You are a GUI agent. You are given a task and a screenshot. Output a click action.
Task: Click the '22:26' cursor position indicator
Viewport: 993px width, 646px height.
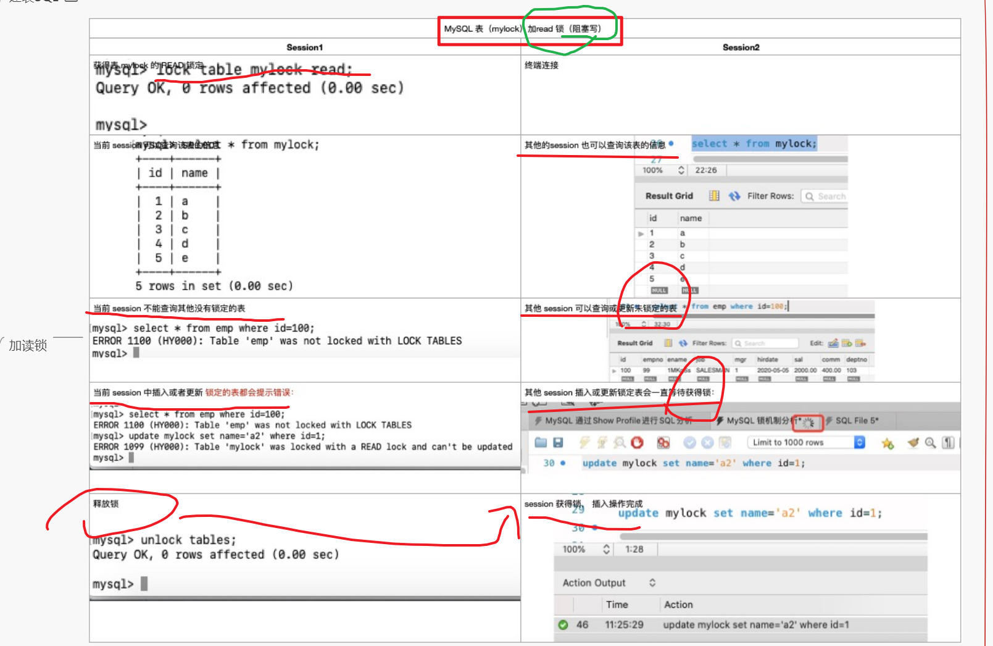click(706, 170)
